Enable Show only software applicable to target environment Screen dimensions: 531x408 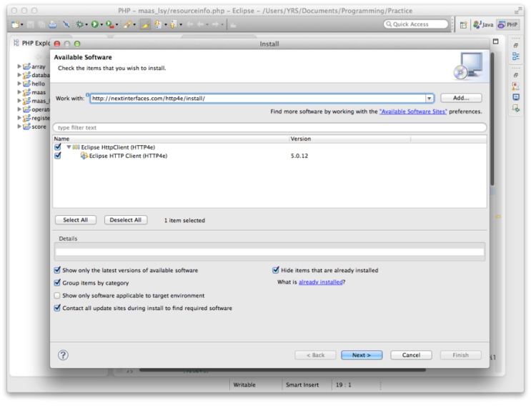coord(57,296)
